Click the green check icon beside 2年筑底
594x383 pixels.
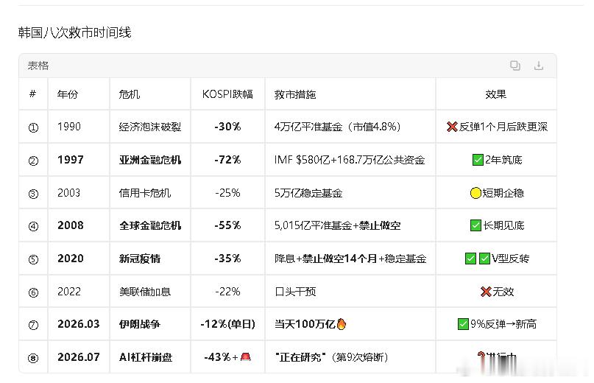coord(478,160)
